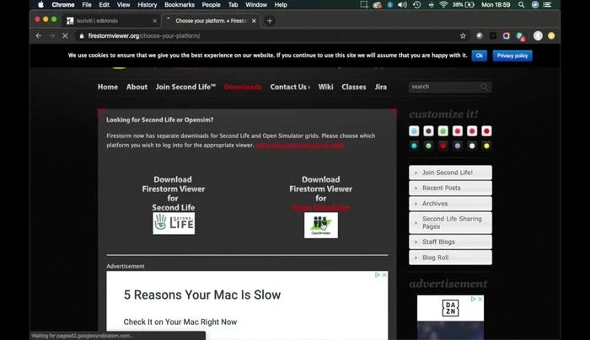Select the light blue theme swatch
This screenshot has height=340, width=590.
click(414, 130)
